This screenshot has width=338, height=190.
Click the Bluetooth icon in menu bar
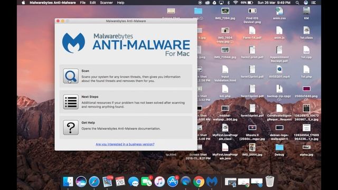point(229,3)
